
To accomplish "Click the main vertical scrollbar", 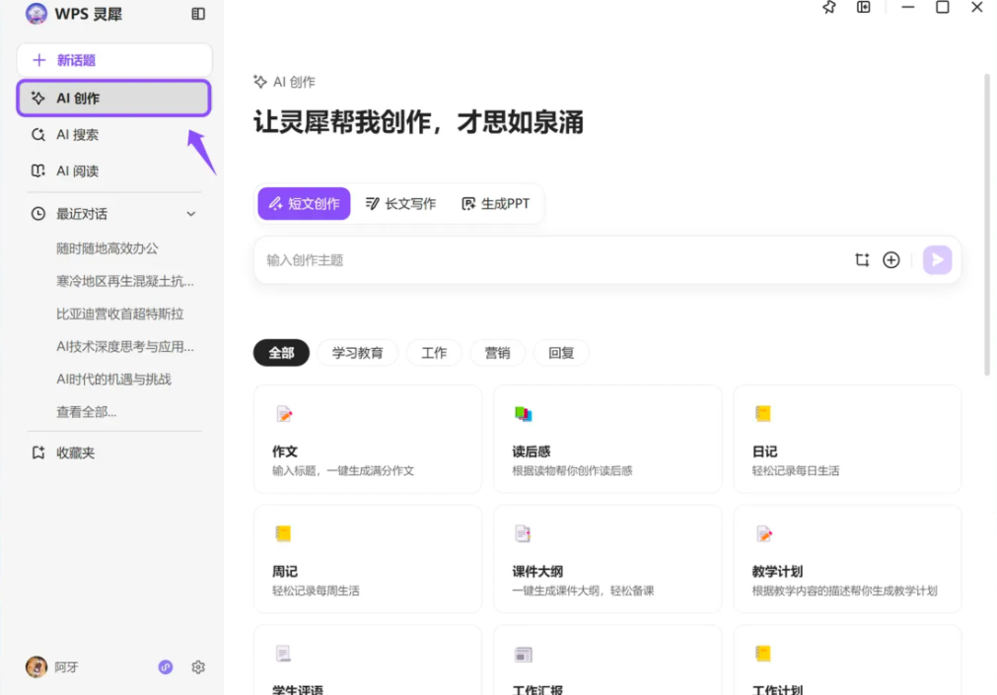I will [987, 225].
